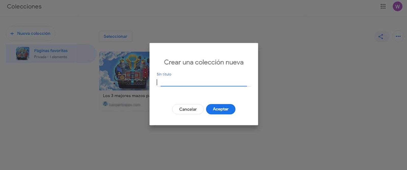
Task: Click the Seleccionar button
Action: coord(115,36)
